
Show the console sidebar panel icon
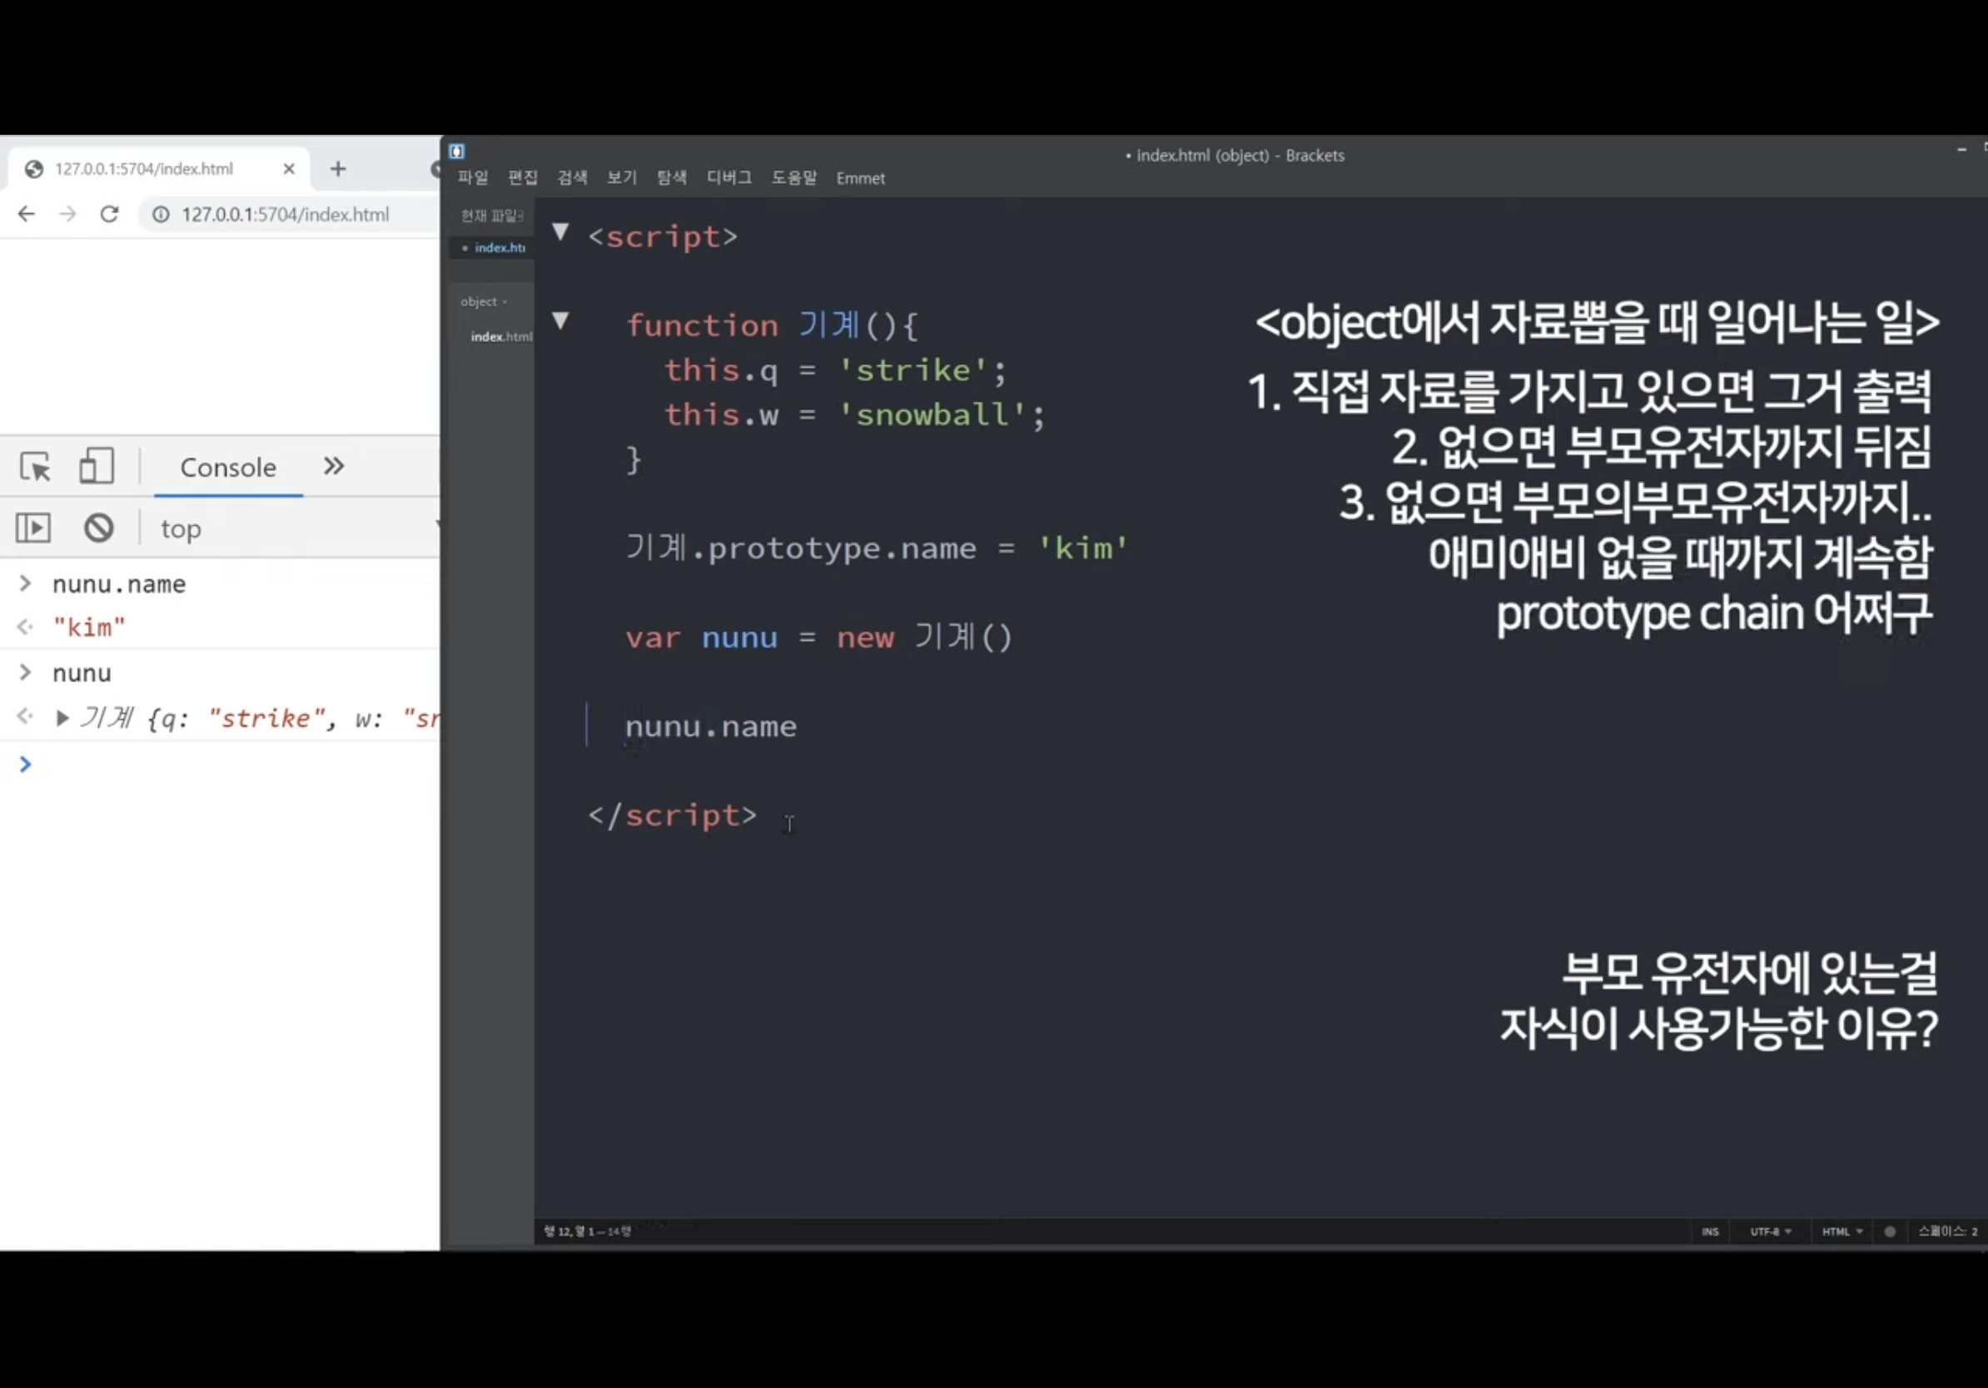pyautogui.click(x=34, y=528)
